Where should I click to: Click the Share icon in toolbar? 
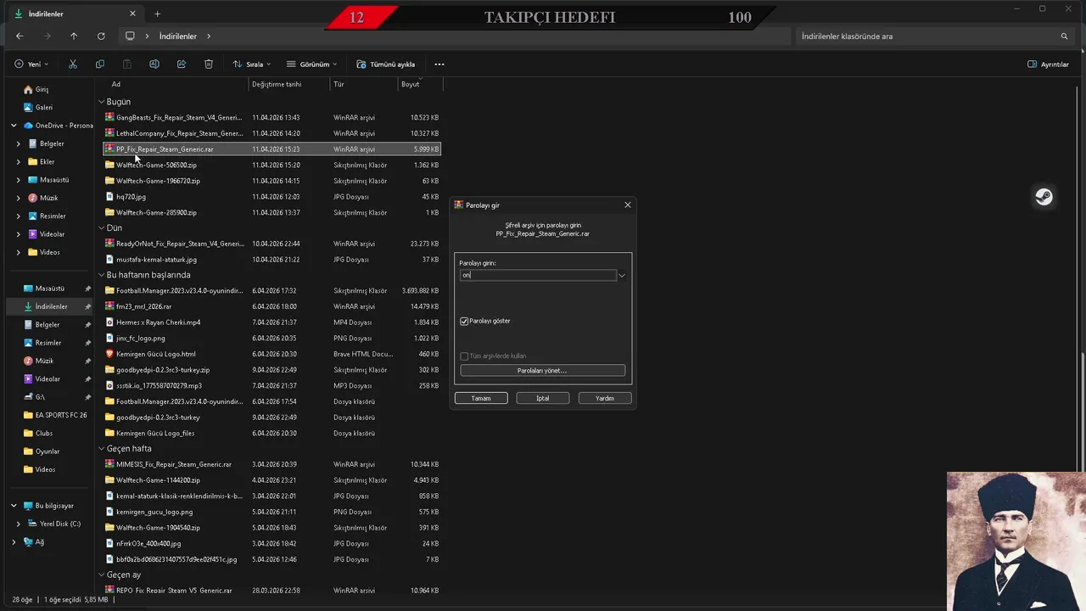pos(182,64)
